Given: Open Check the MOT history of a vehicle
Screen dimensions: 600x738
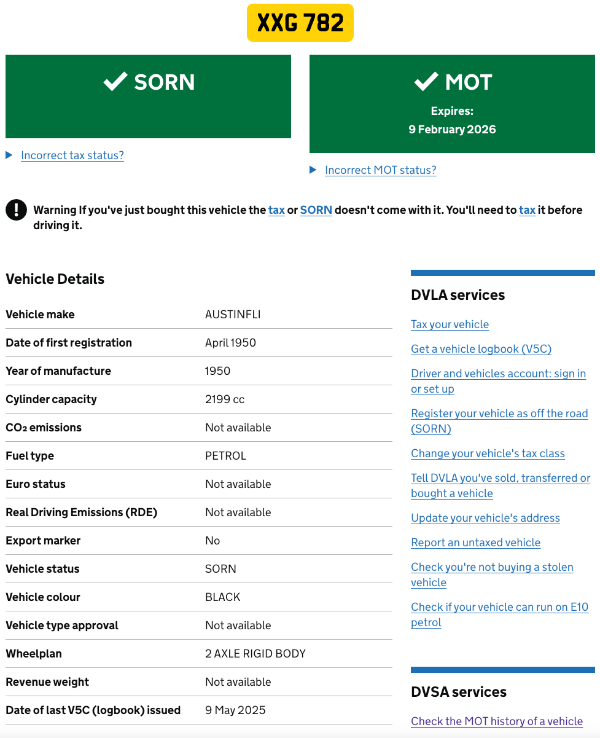Looking at the screenshot, I should (496, 721).
